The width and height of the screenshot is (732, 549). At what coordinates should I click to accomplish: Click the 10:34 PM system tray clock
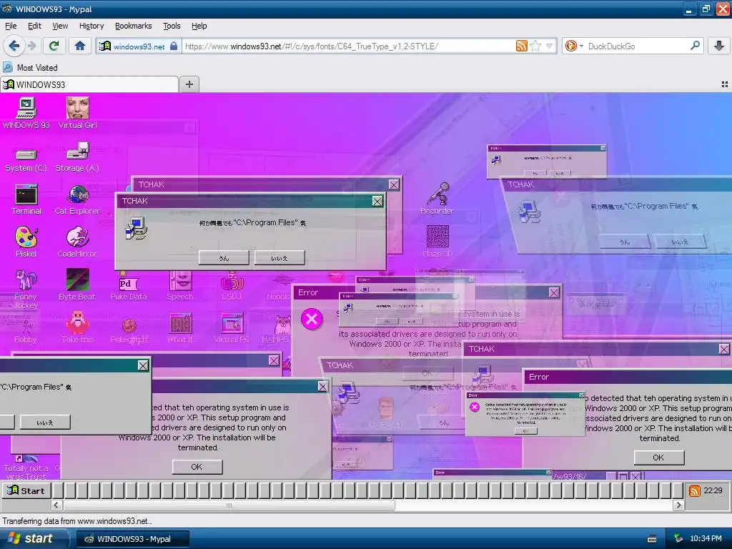click(706, 539)
